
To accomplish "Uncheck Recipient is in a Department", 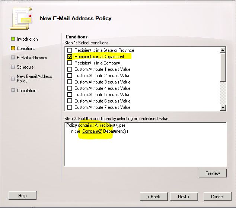I will point(70,57).
